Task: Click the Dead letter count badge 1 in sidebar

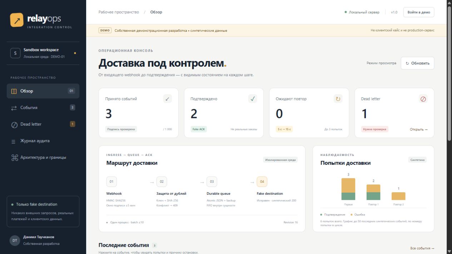Action: [x=73, y=124]
